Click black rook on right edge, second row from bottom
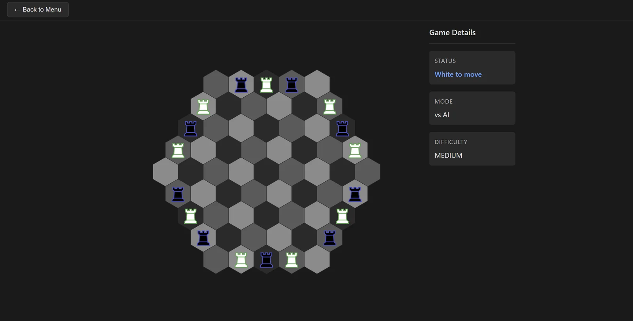633x321 pixels. pos(330,238)
